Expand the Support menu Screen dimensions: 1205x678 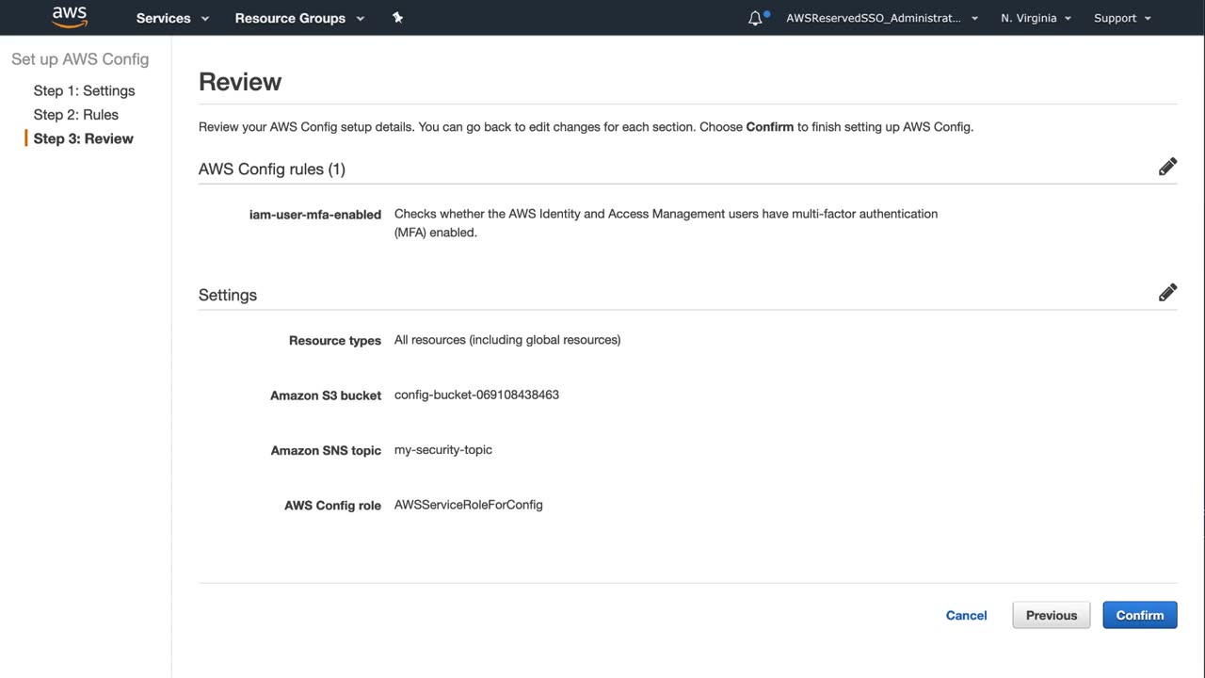[x=1122, y=18]
